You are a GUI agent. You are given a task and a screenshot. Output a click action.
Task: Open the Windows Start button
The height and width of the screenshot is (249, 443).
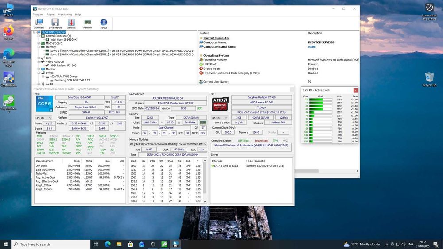click(5, 244)
